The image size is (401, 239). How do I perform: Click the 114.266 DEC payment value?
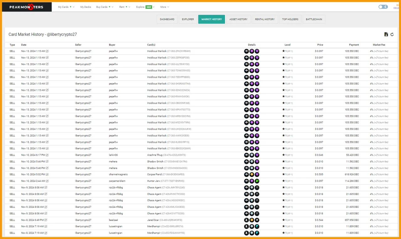click(352, 181)
